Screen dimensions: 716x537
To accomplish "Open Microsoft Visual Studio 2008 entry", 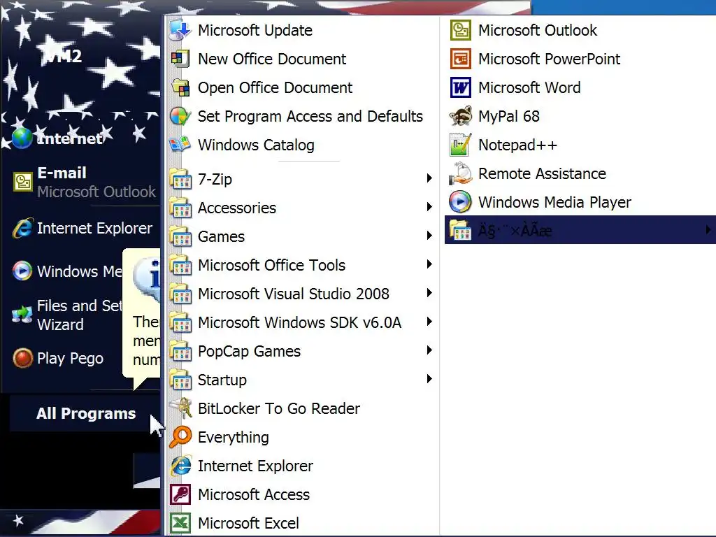I will (302, 294).
